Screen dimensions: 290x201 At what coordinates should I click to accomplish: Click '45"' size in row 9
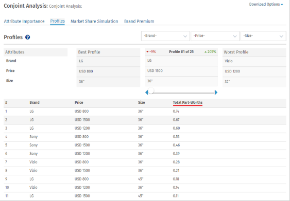(x=141, y=179)
